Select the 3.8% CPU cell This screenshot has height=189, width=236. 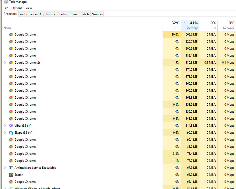click(172, 154)
